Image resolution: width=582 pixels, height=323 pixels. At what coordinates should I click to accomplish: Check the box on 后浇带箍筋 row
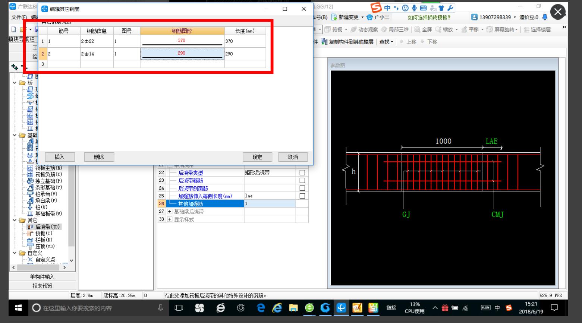302,180
